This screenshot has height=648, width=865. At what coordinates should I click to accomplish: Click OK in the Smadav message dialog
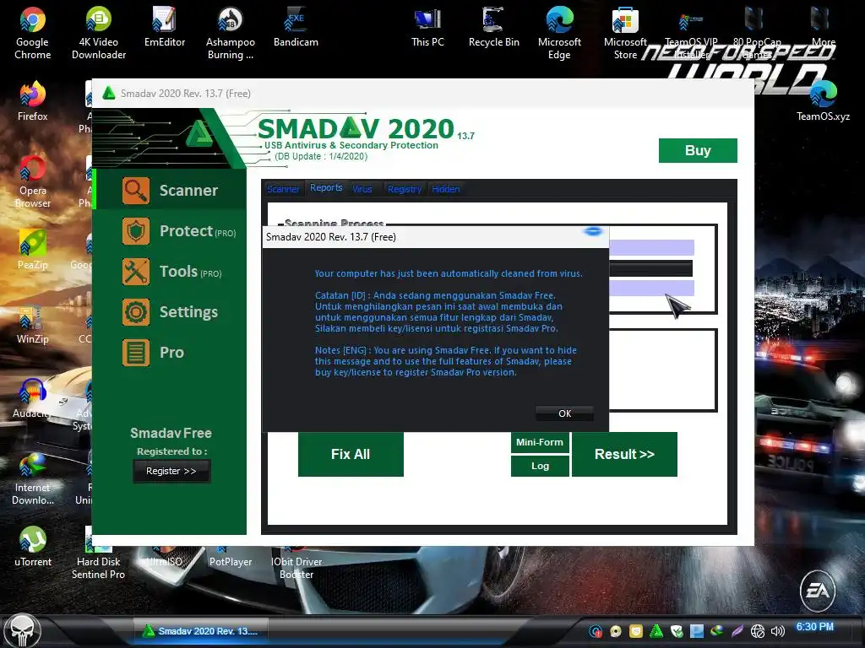pyautogui.click(x=564, y=413)
